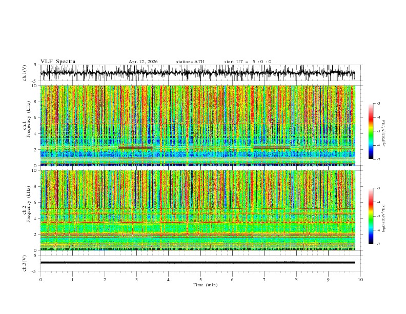The image size is (406, 314).
Task: Click the '8' kHz tick on ch.2 frequency axis
Action: click(36, 187)
